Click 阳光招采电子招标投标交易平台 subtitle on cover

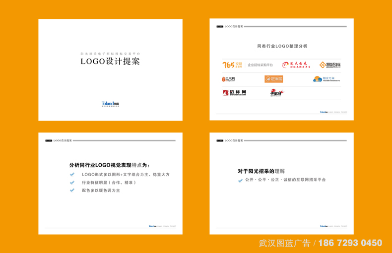pos(110,53)
